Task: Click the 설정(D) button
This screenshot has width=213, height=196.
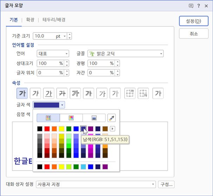Action: 193,21
